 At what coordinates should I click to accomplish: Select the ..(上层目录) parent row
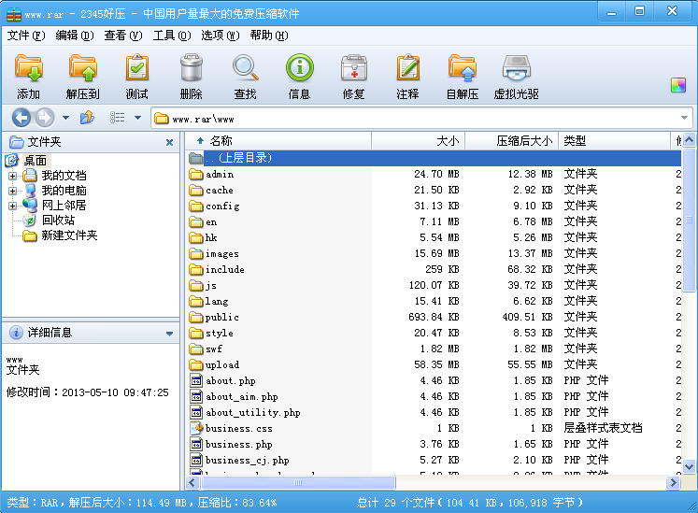tap(434, 158)
